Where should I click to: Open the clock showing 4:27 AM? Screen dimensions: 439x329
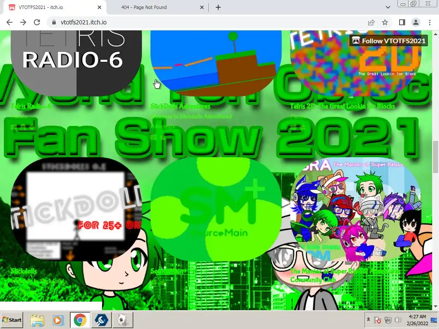tap(417, 320)
